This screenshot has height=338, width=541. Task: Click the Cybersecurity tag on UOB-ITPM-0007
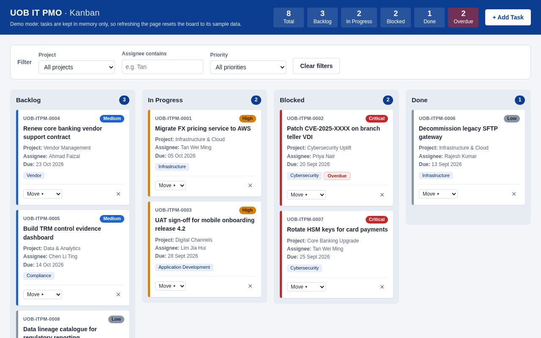(304, 268)
